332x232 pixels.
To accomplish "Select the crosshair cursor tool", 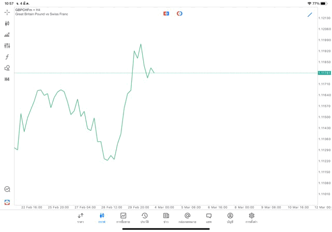I will (7, 12).
